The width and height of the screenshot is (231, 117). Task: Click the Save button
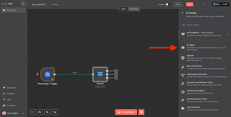(189, 4)
